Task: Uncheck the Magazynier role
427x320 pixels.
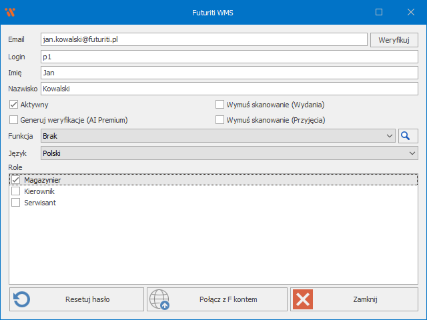Action: (16, 180)
